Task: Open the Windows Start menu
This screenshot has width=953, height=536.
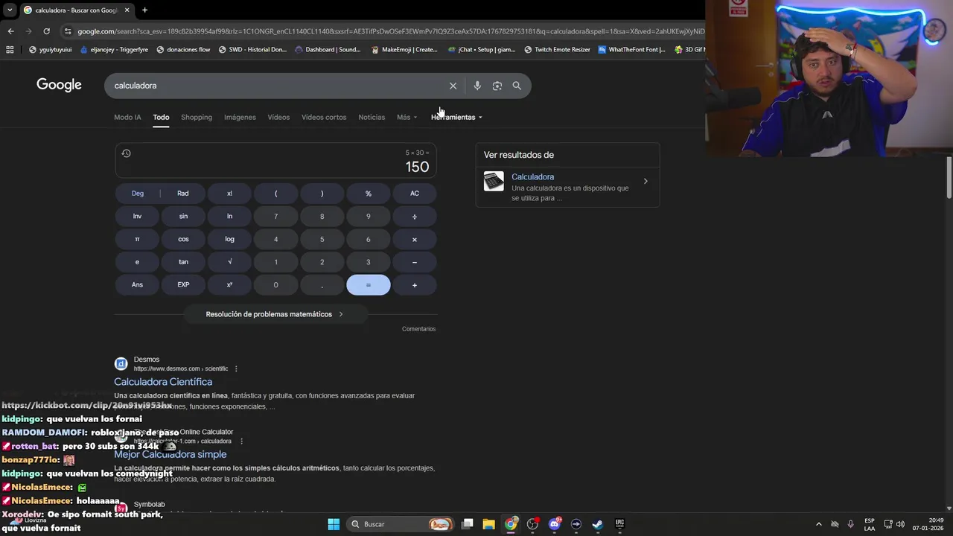Action: tap(334, 524)
